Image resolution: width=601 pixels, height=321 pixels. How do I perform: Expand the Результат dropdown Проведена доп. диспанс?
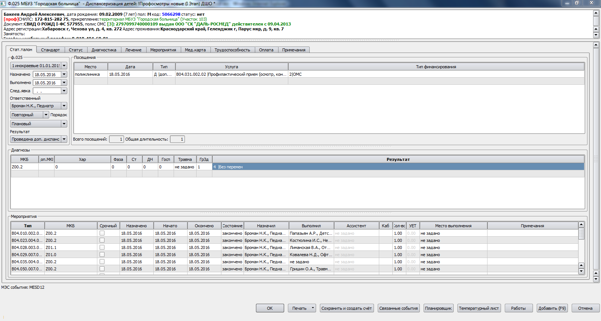(64, 139)
